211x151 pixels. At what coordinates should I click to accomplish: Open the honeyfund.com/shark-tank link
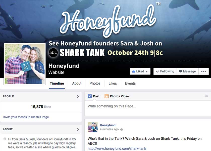pos(117,148)
